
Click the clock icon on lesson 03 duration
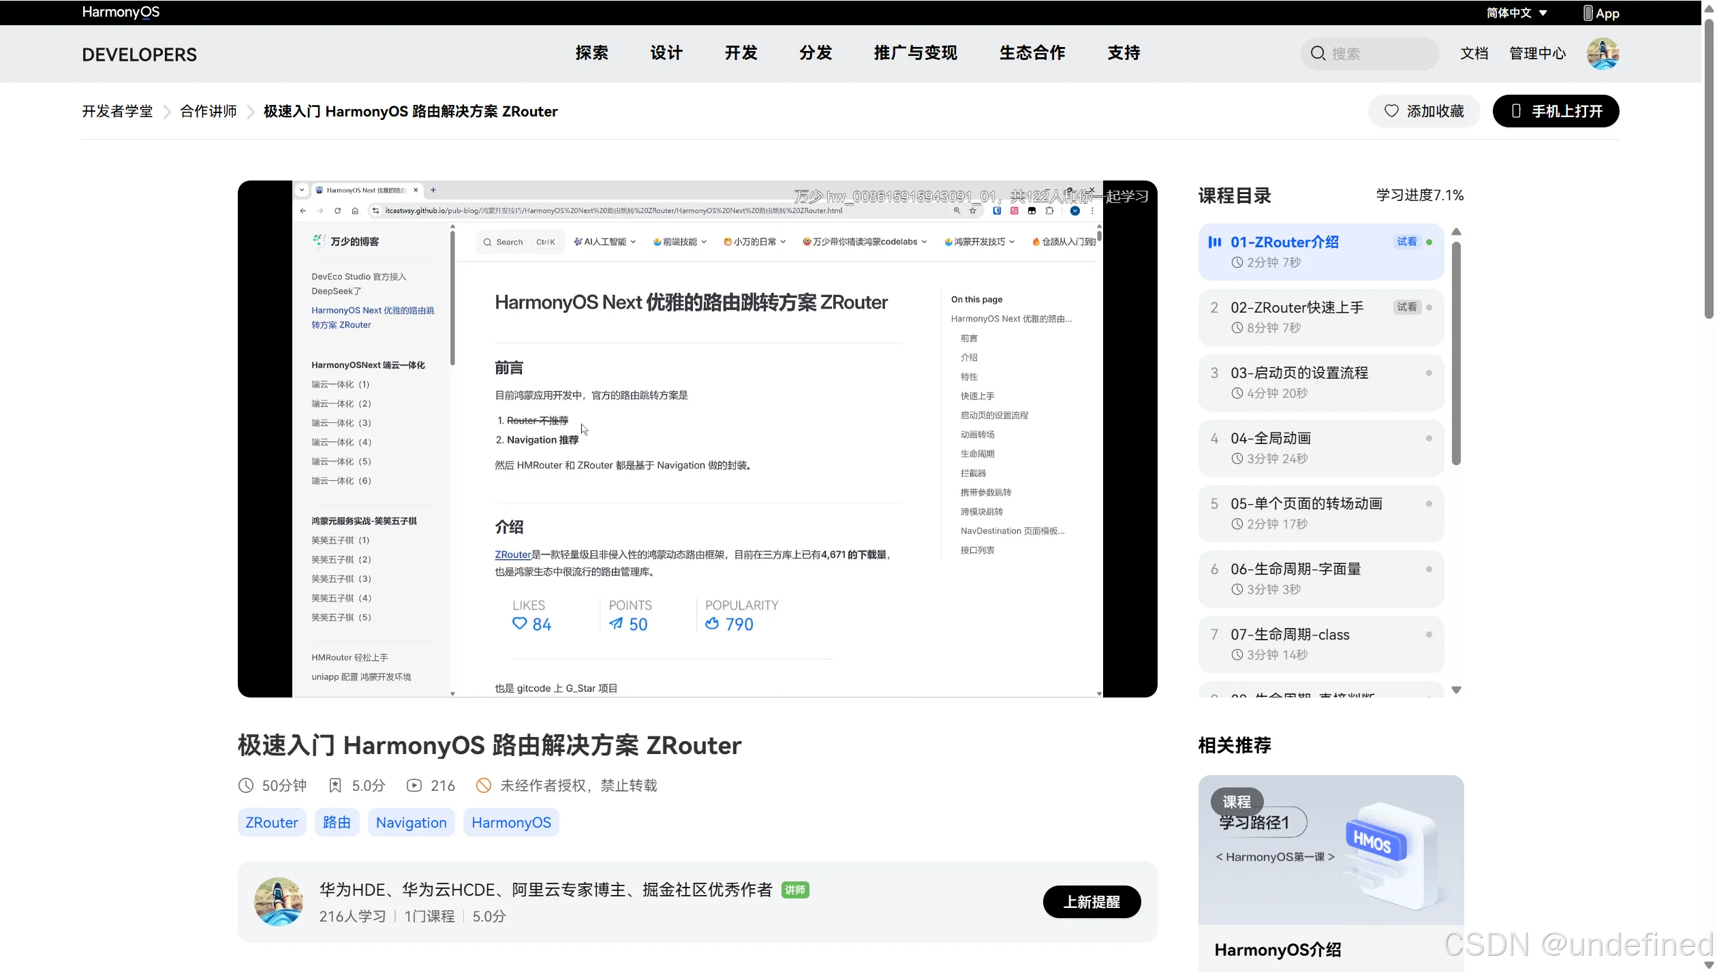click(x=1237, y=393)
